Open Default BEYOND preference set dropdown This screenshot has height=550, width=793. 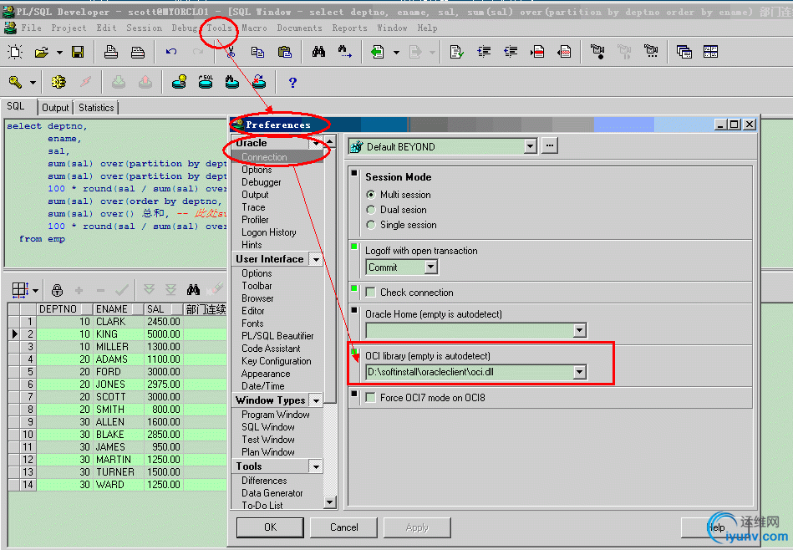[530, 147]
